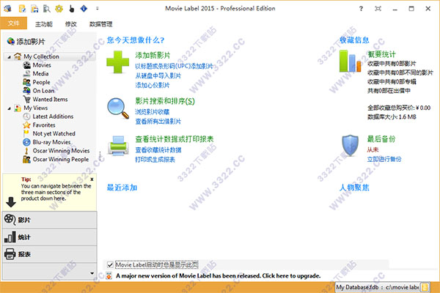This screenshot has height=293, width=440.
Task: Open the Blu-ray Movies view
Action: (x=51, y=142)
